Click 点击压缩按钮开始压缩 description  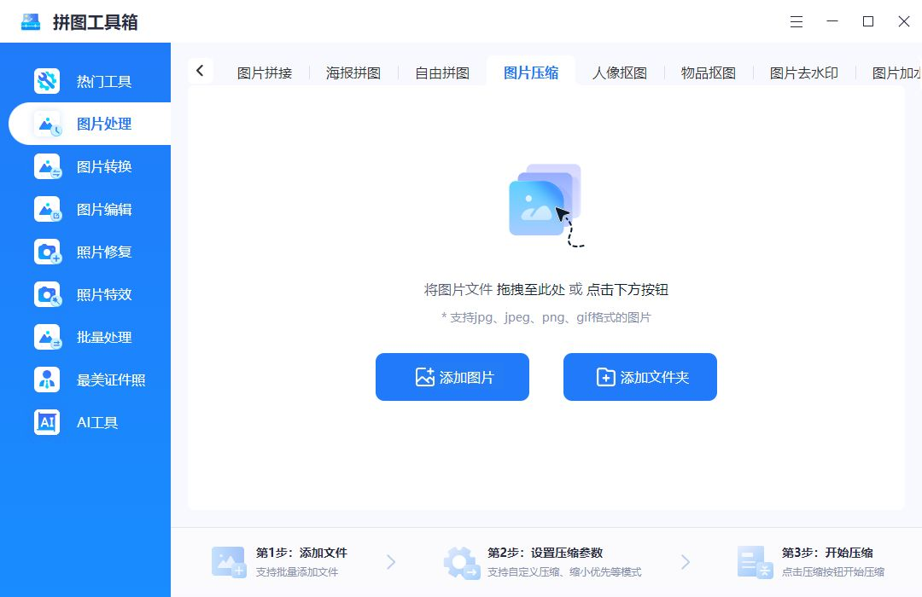(x=833, y=572)
